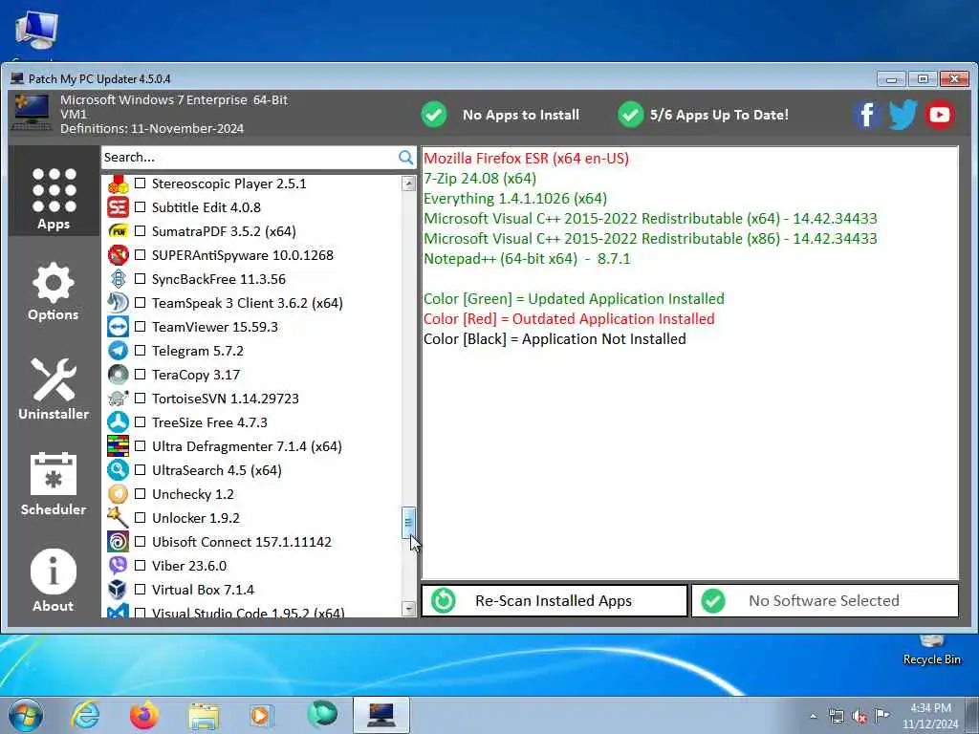The height and width of the screenshot is (734, 979).
Task: Select the Telegram 5.7.2 checkbox
Action: [140, 350]
